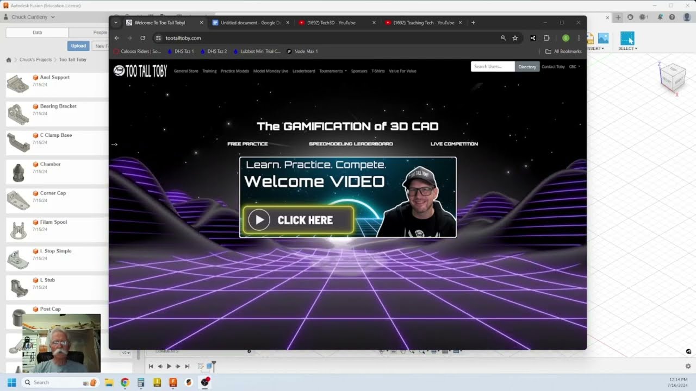The image size is (696, 391).
Task: Play the Welcome Video CLICK HERE button
Action: (298, 220)
